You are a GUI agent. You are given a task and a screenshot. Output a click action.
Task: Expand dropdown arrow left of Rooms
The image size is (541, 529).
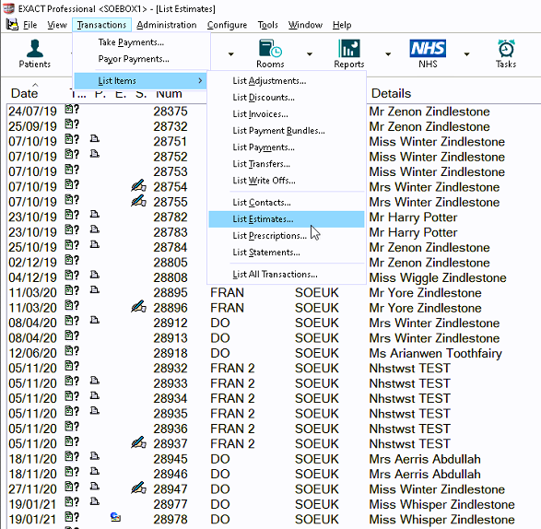(230, 54)
